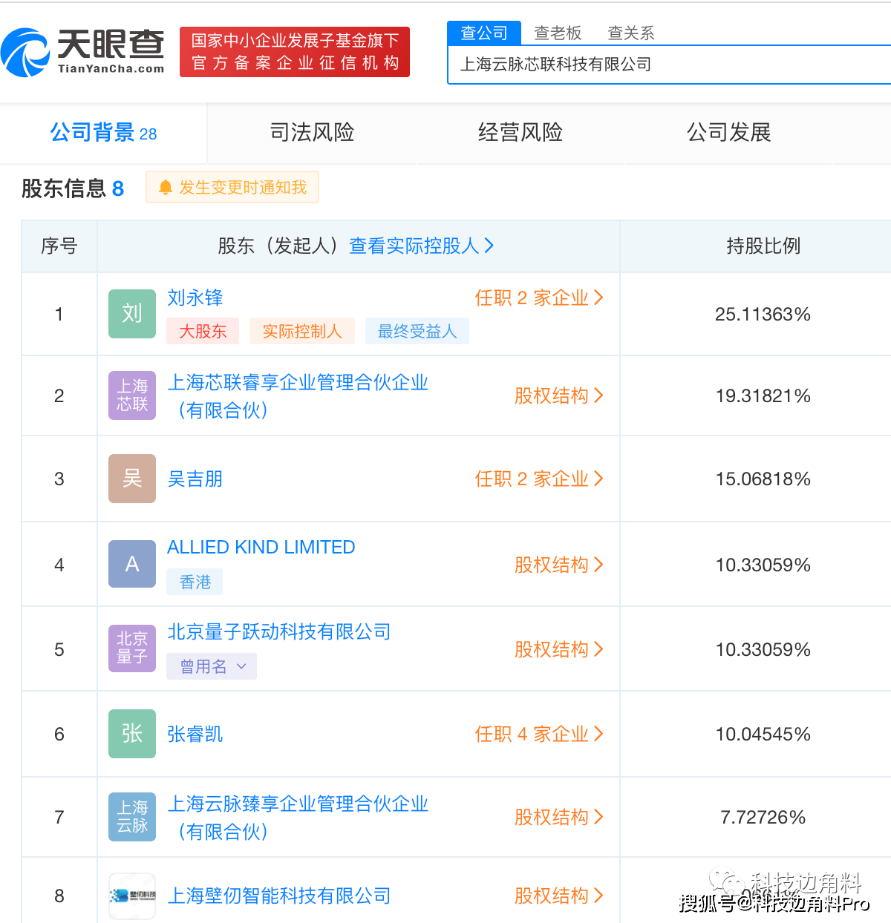Click the 实际控制人 tag

click(x=302, y=331)
